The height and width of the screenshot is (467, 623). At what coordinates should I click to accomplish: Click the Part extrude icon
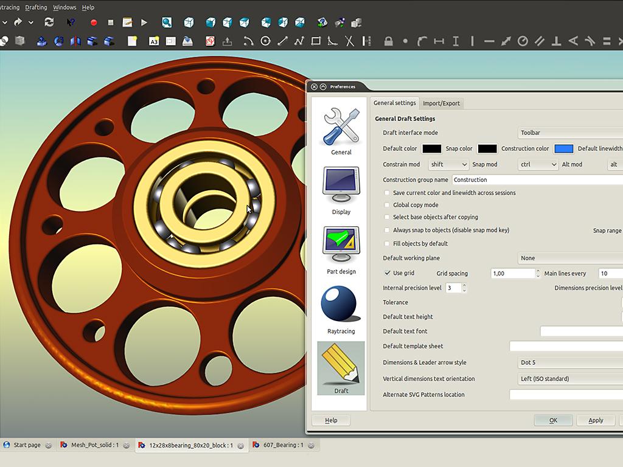[x=42, y=41]
